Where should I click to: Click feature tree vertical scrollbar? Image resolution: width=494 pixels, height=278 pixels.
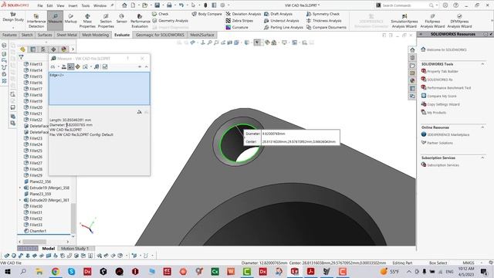[73, 218]
